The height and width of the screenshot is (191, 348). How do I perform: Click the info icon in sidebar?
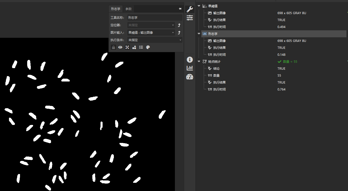(190, 60)
